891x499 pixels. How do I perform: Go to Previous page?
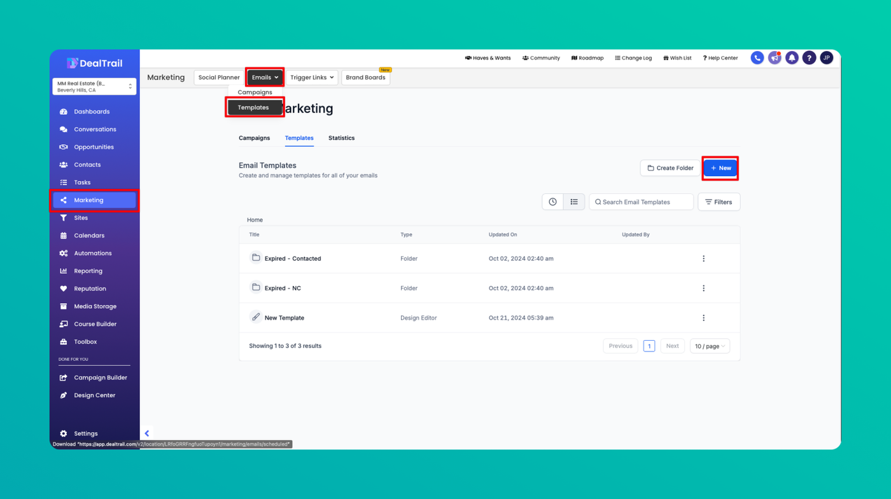(621, 346)
